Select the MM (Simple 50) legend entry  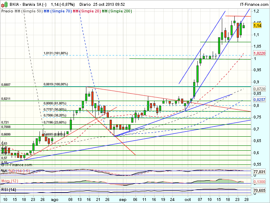(28, 11)
